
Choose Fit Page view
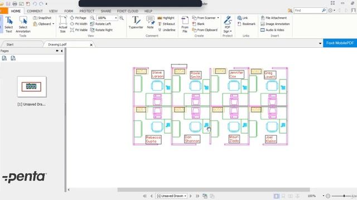[78, 18]
